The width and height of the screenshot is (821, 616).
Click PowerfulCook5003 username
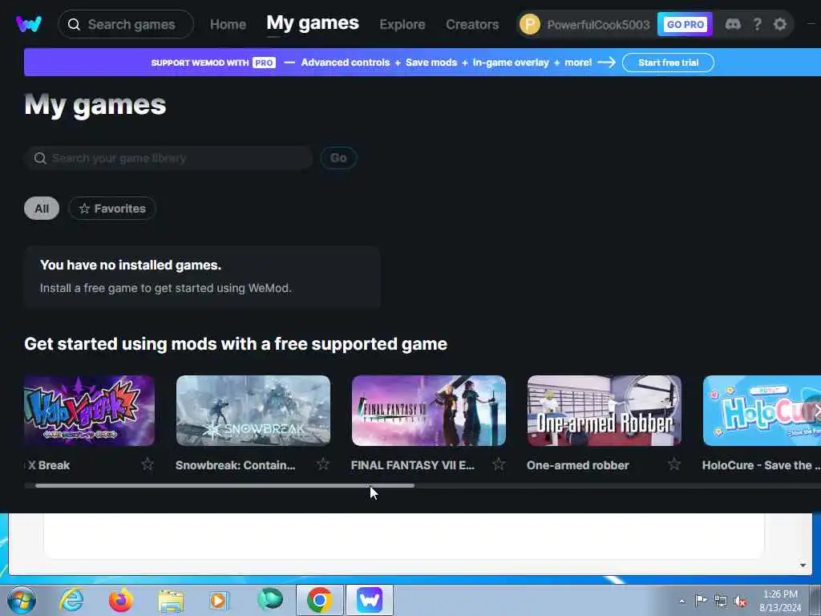[x=598, y=25]
